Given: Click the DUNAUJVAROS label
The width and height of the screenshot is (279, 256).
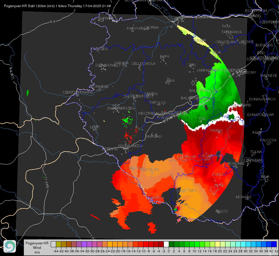Looking at the screenshot, I should [262, 99].
